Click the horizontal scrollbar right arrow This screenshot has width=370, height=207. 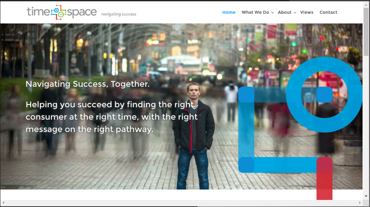[x=360, y=203]
